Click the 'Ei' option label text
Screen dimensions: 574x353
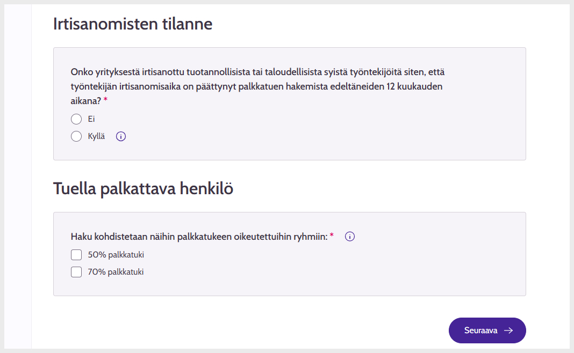click(91, 119)
